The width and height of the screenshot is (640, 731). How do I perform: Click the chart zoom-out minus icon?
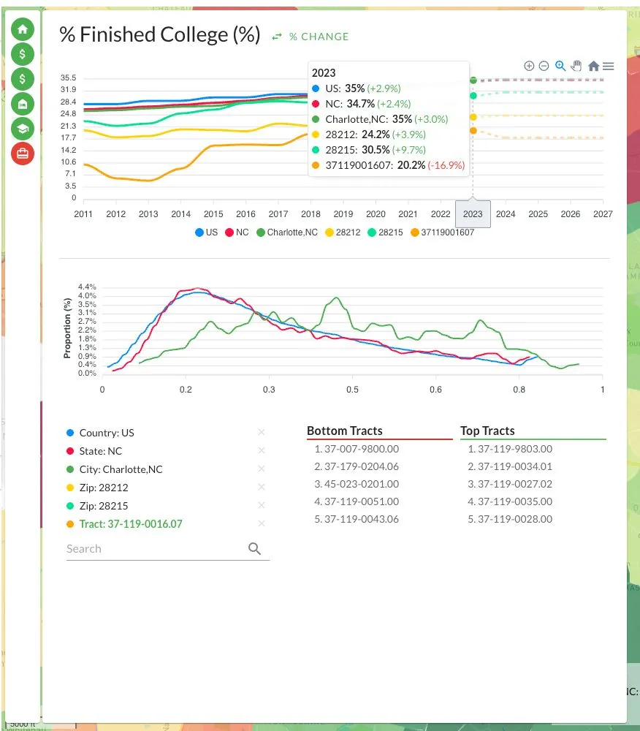(x=544, y=67)
